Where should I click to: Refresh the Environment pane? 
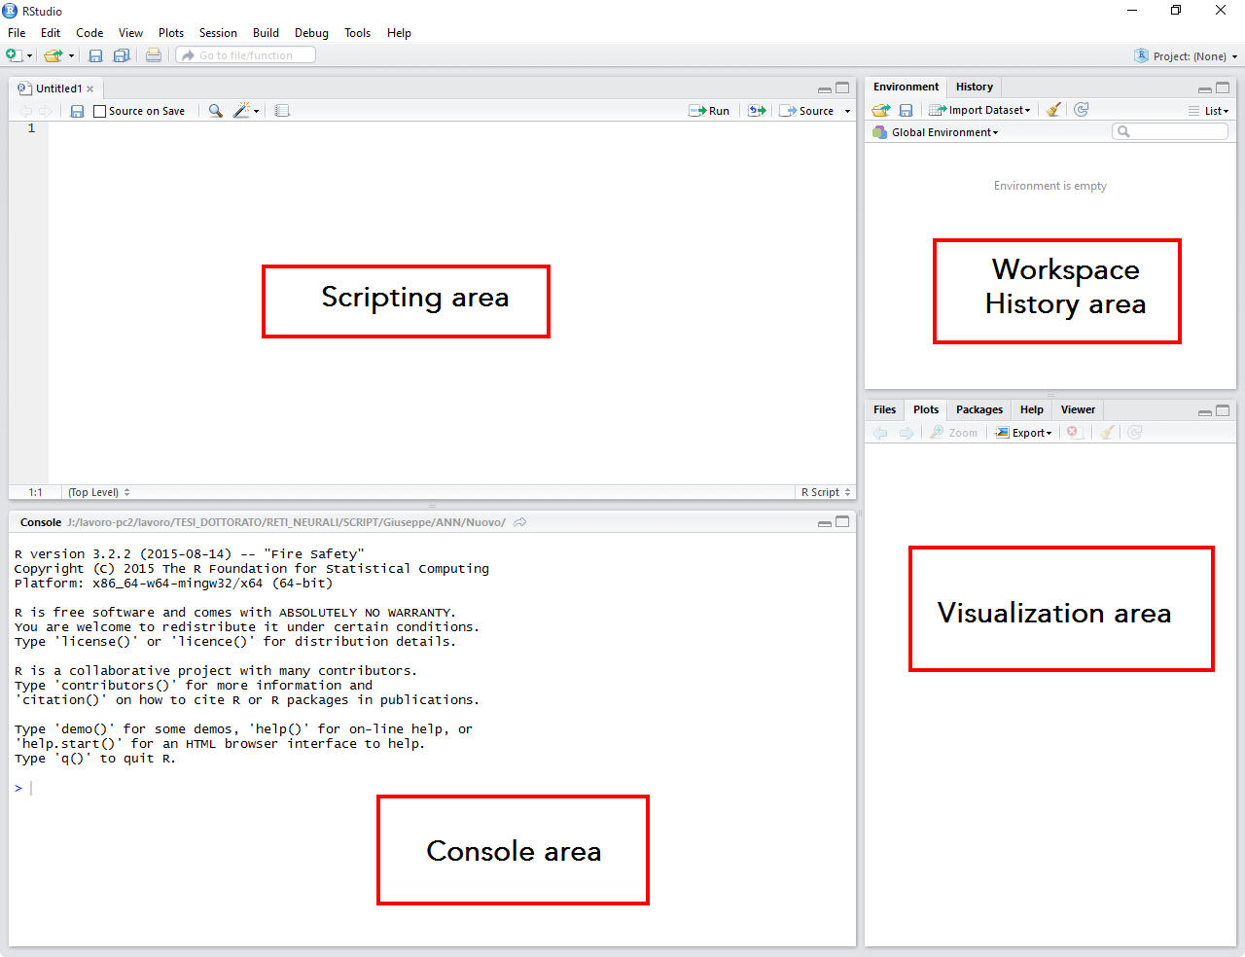tap(1082, 109)
